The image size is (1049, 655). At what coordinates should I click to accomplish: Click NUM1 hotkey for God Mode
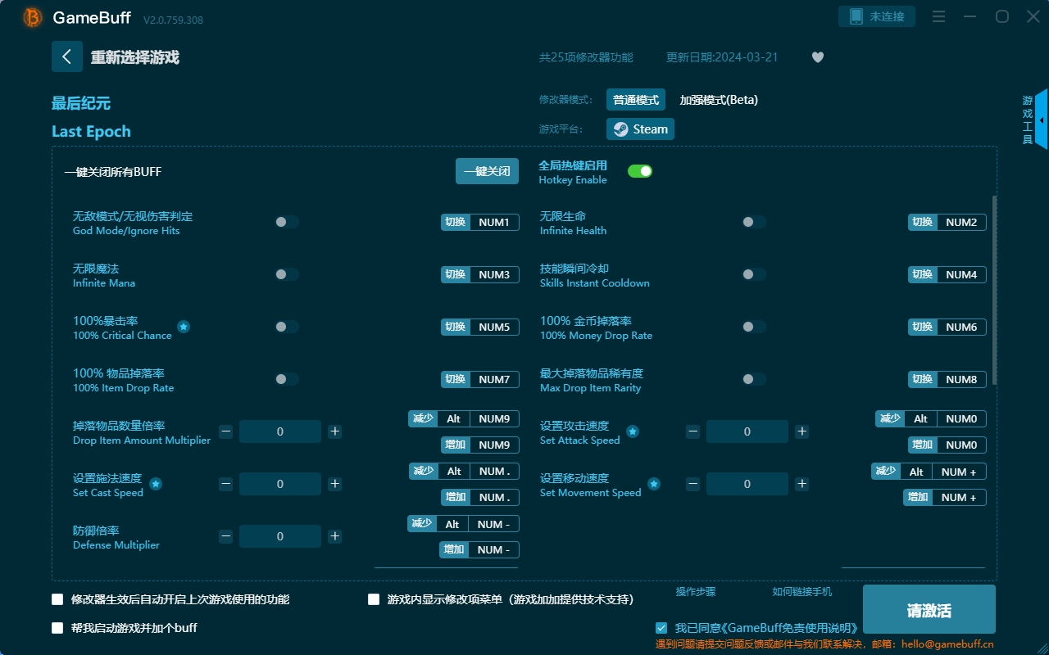(x=494, y=222)
